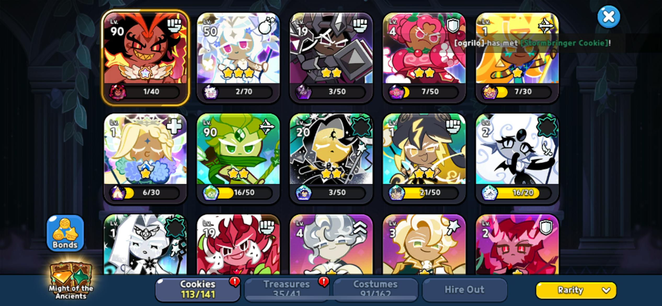Open Might of the Ancients chest
The width and height of the screenshot is (662, 306).
point(71,281)
